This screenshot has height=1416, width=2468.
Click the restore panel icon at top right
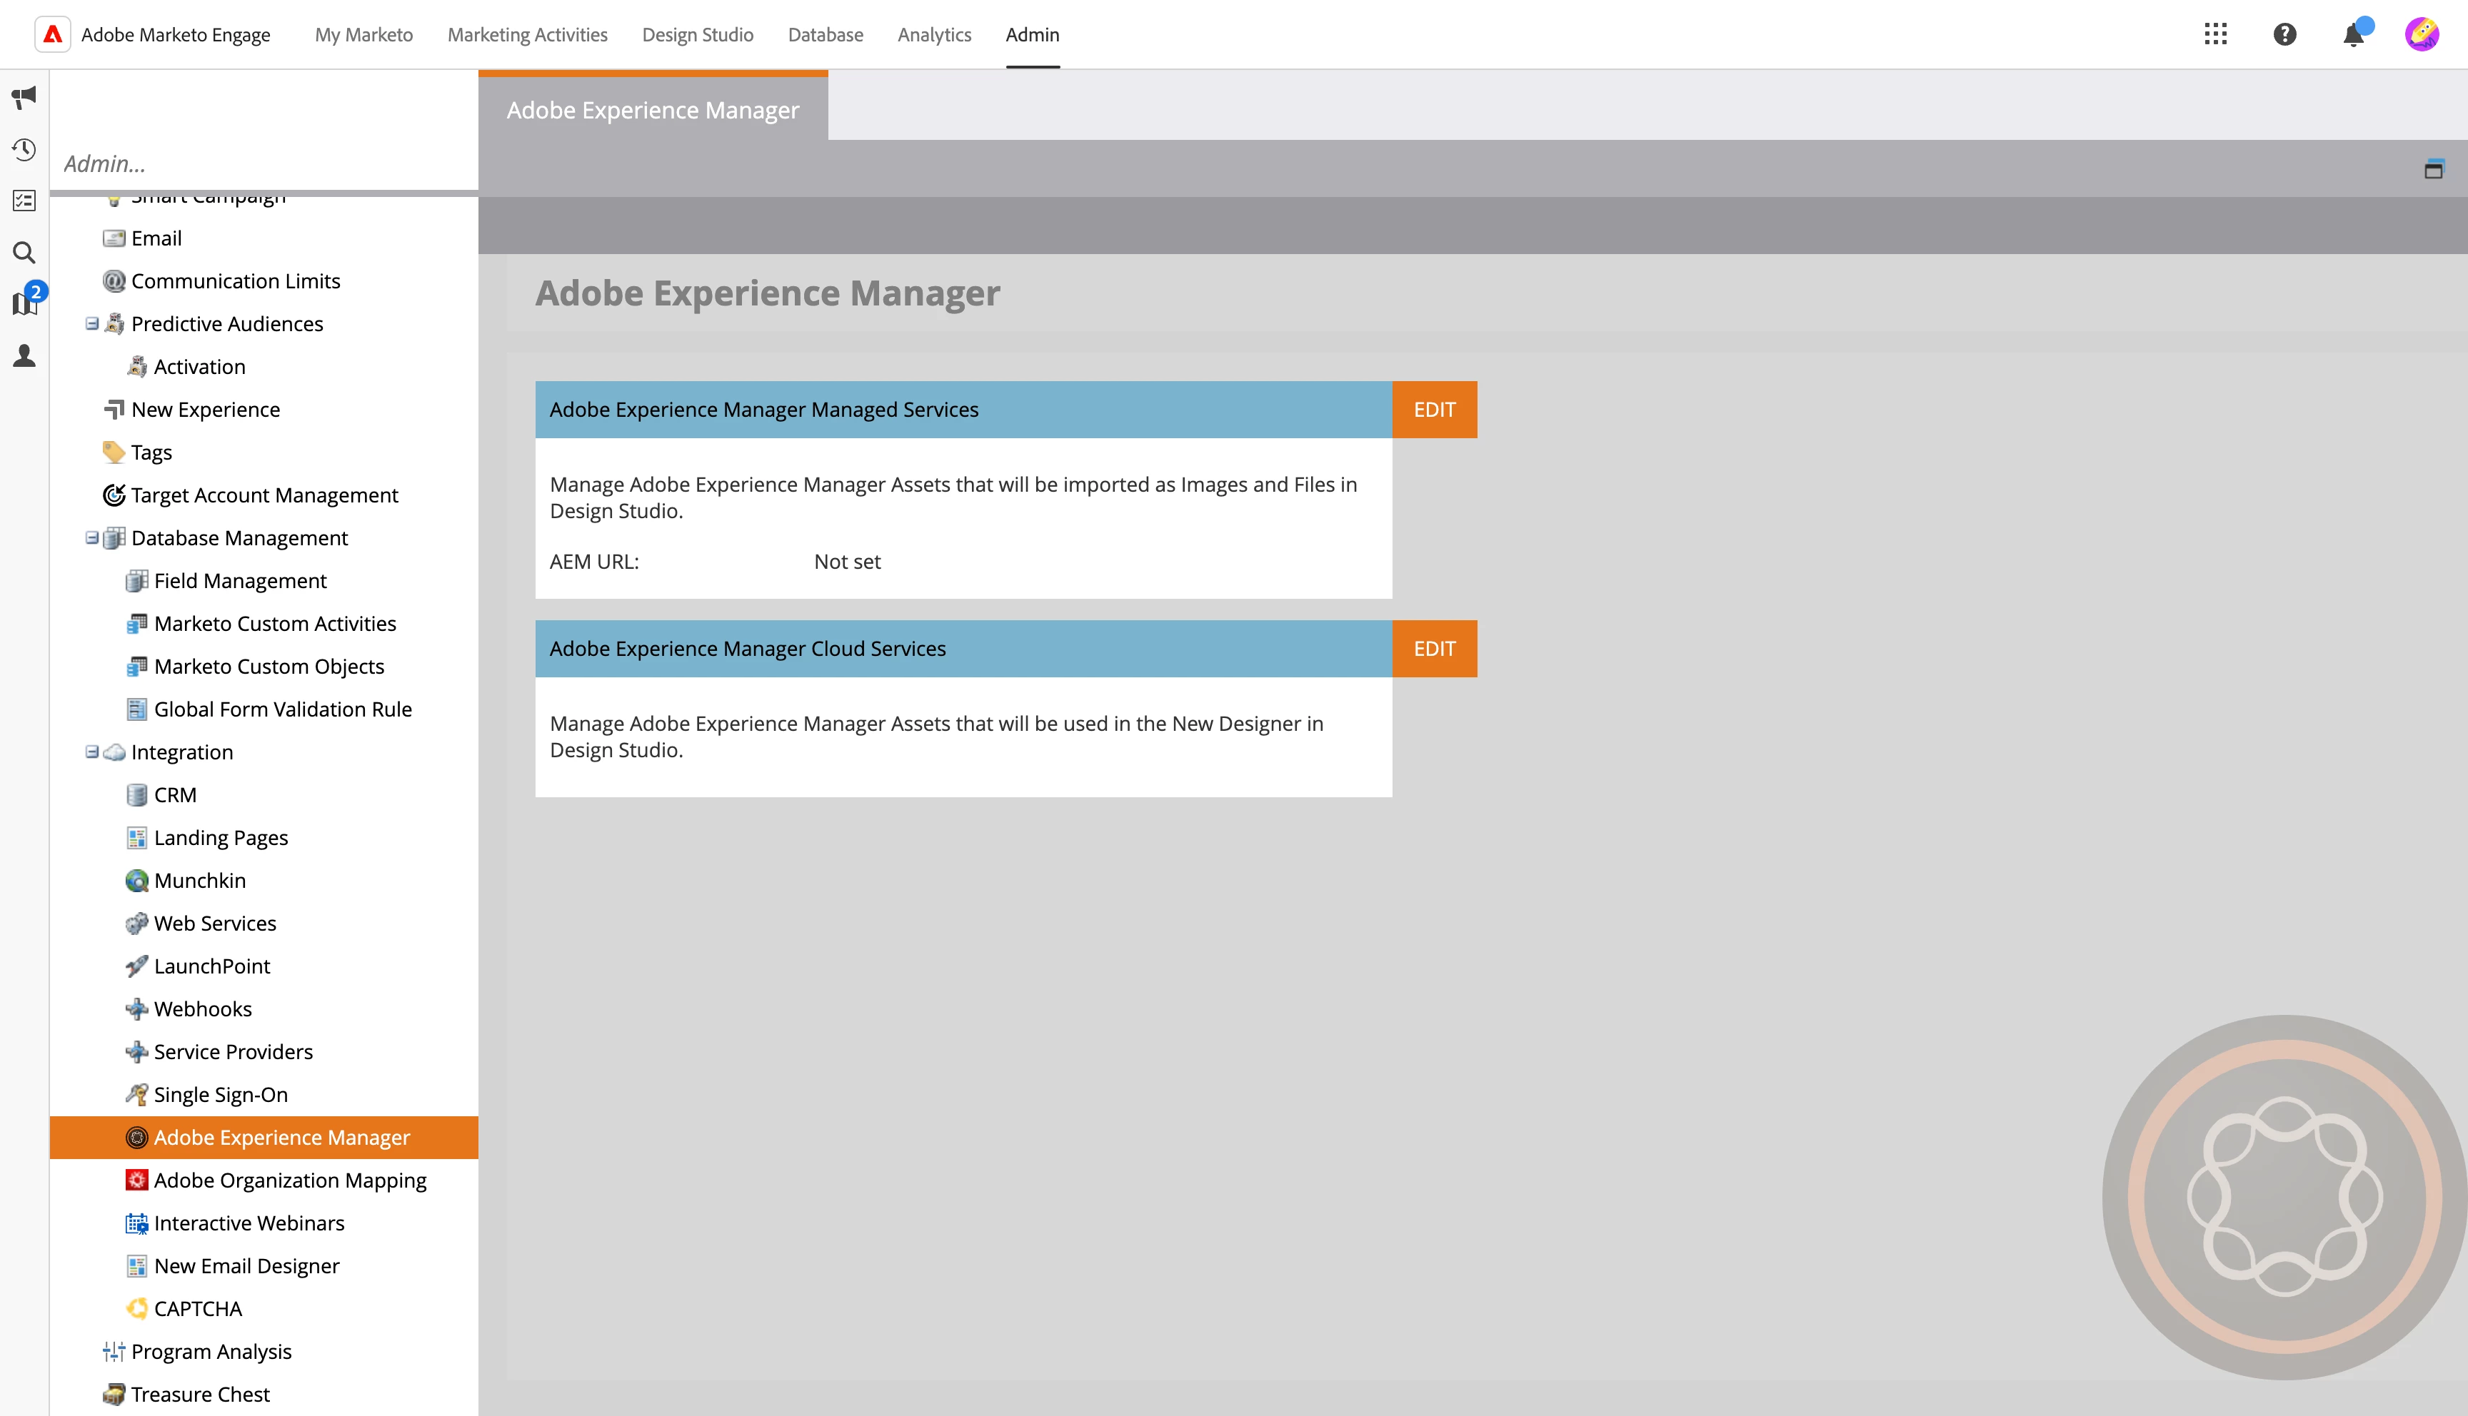pos(2433,169)
